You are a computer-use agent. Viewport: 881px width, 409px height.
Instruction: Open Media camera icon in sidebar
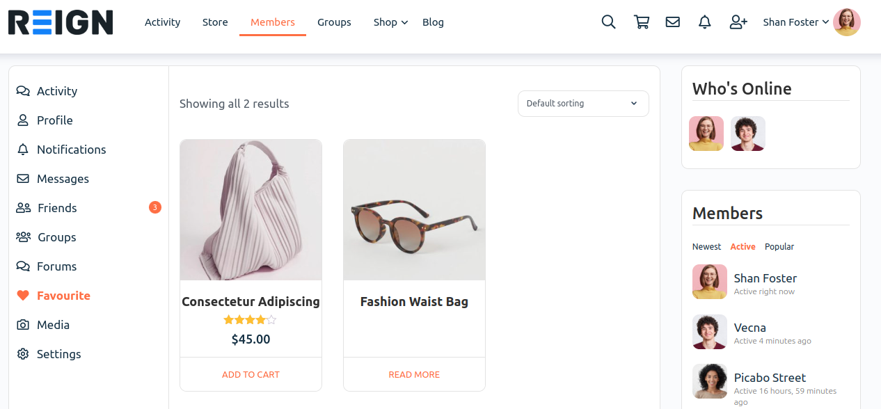point(23,325)
